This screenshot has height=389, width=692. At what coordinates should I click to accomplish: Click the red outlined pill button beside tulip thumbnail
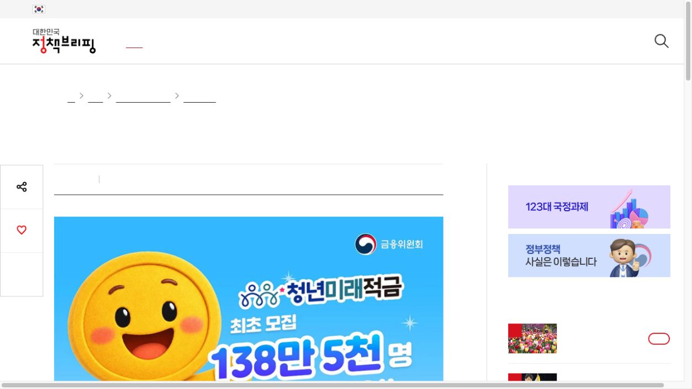(659, 339)
